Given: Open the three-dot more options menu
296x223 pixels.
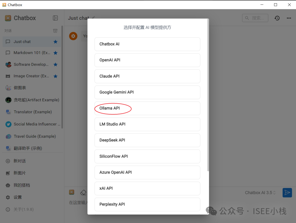Looking at the screenshot, I should [289, 18].
